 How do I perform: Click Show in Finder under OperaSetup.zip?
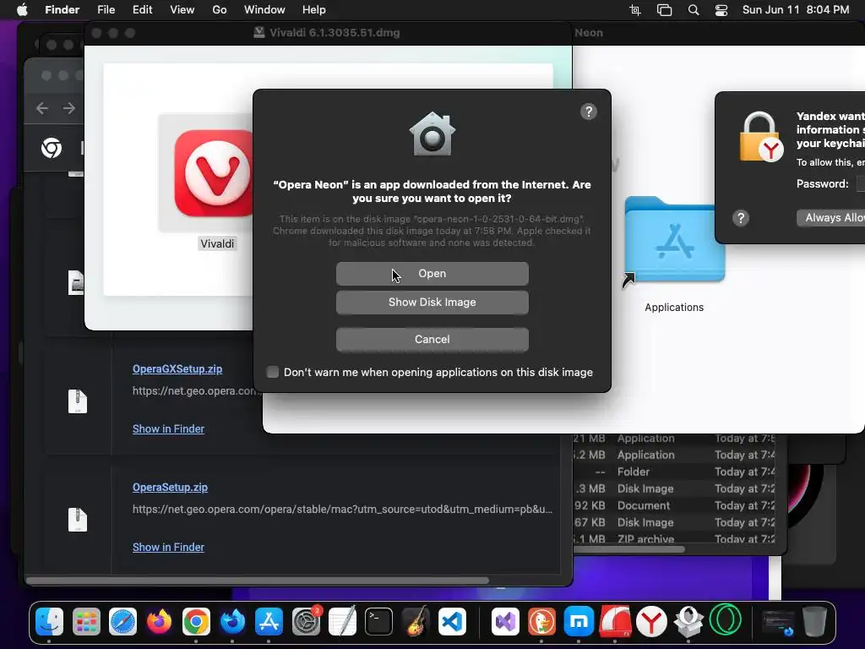168,547
